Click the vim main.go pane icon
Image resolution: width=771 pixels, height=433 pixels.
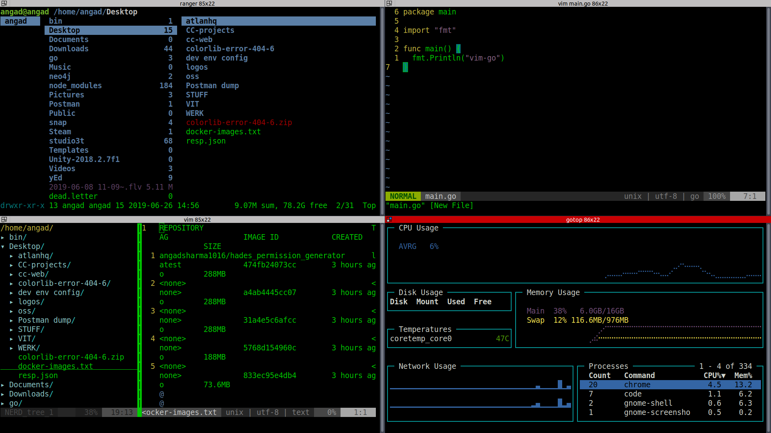390,3
